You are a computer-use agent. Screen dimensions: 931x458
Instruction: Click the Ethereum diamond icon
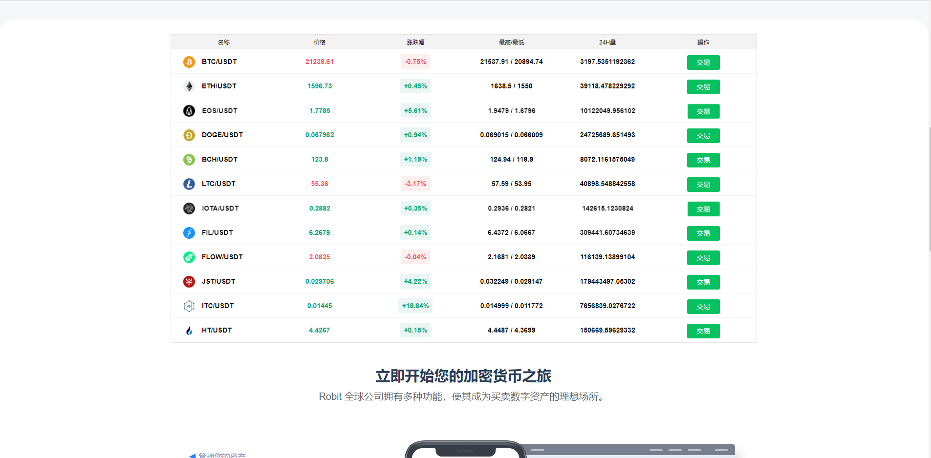(x=189, y=86)
